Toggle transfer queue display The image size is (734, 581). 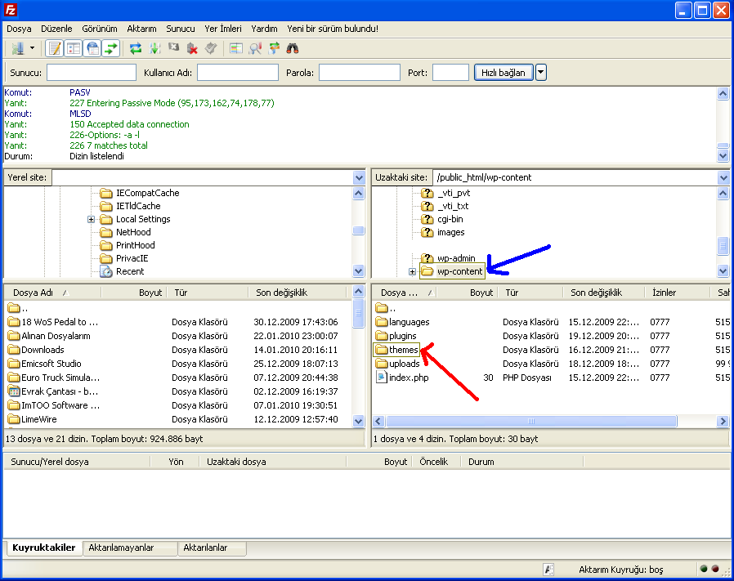point(111,48)
